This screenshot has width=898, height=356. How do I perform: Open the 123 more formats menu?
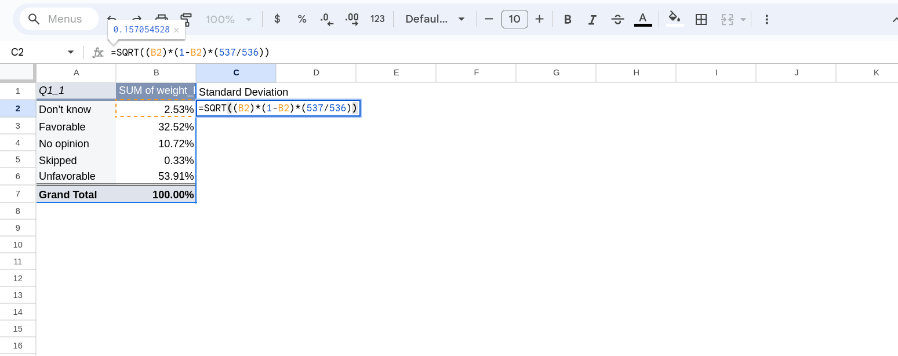click(x=377, y=19)
